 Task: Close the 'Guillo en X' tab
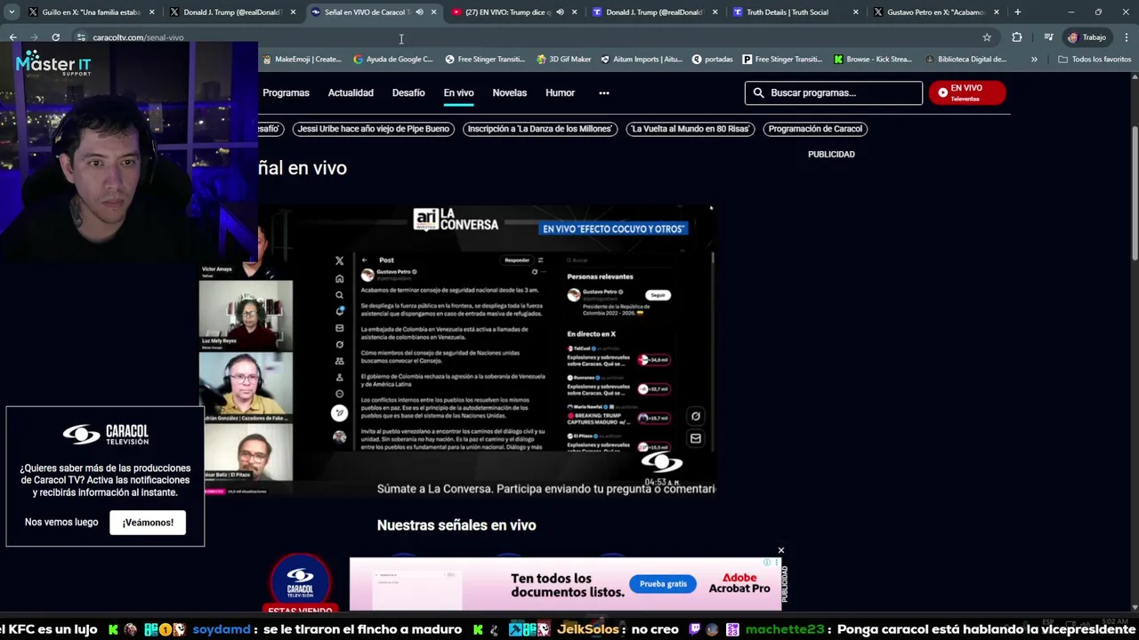[x=152, y=12]
